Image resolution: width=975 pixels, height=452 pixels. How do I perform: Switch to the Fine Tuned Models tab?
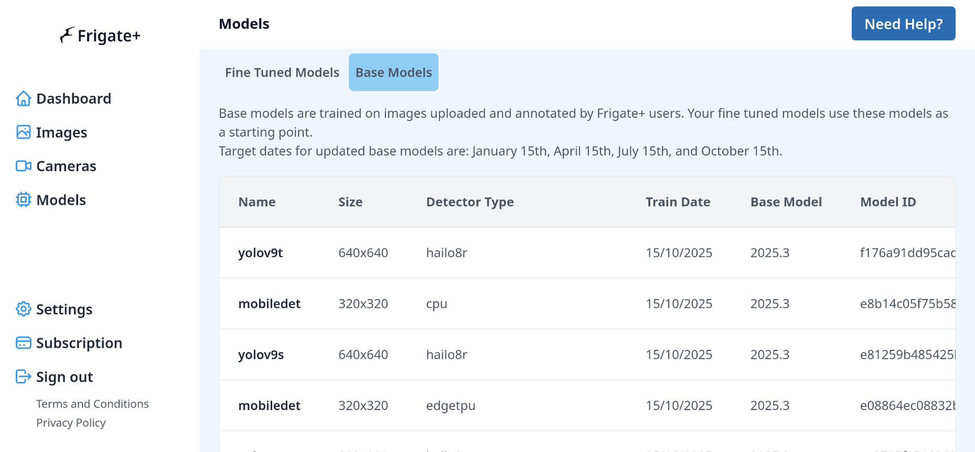click(x=282, y=72)
